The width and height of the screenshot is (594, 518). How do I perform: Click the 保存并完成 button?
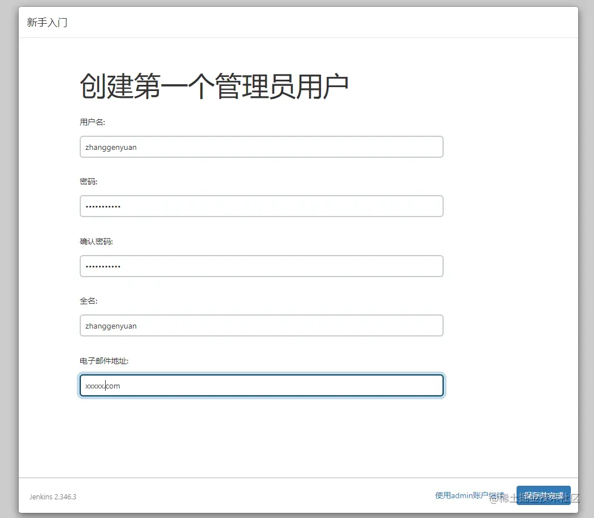click(543, 495)
